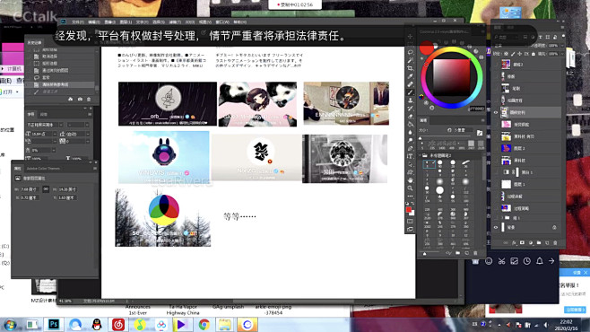Open the 编辑(E) menu in Photoshop

[x=94, y=22]
